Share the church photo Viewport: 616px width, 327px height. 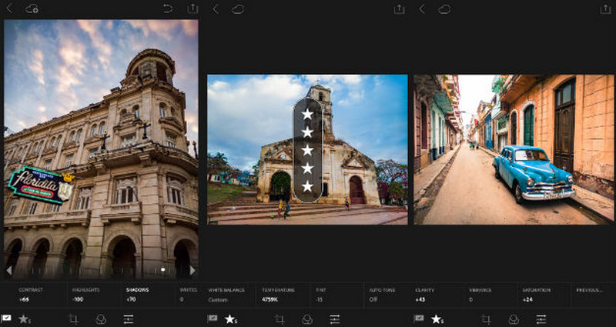point(399,9)
